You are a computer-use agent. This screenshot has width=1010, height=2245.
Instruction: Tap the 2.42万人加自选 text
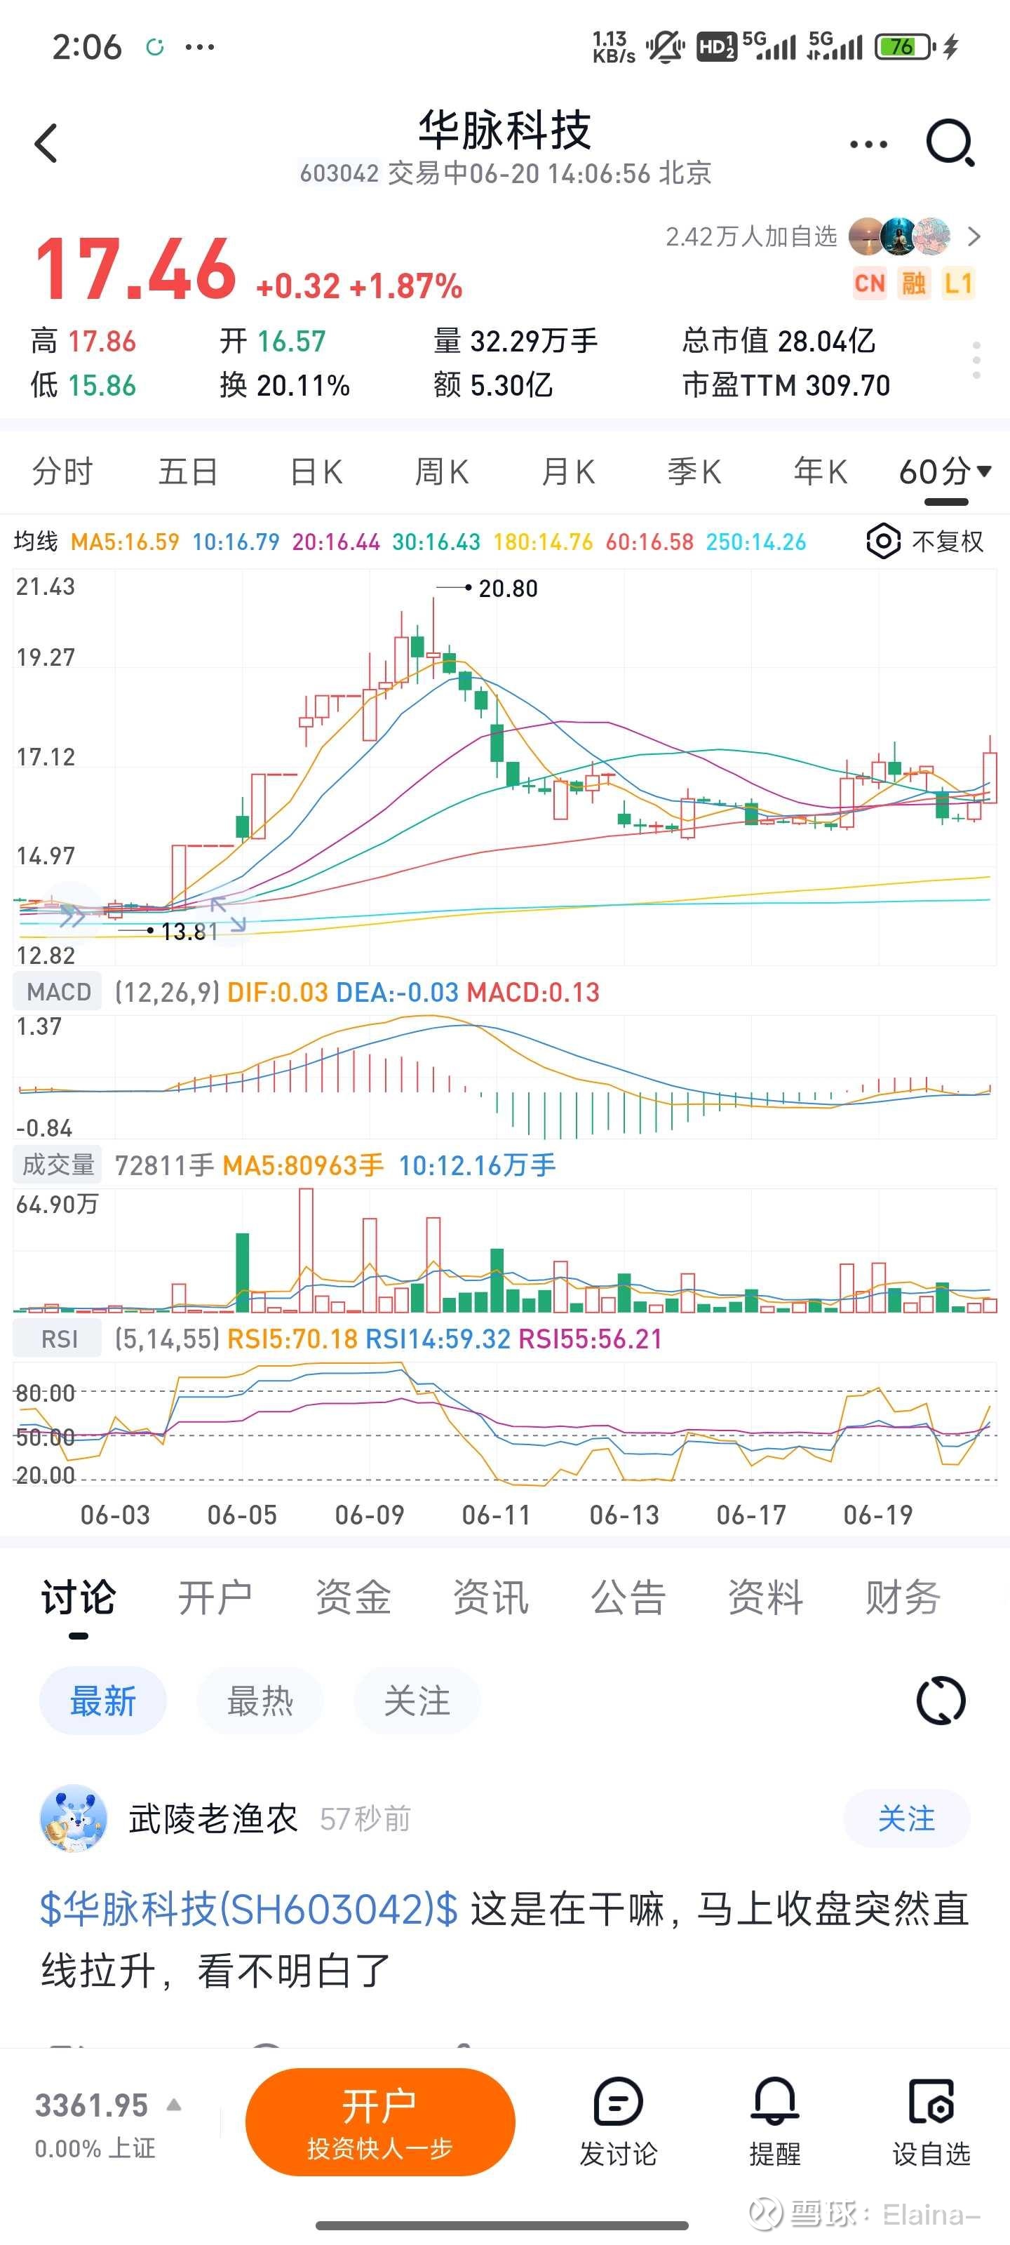(750, 236)
